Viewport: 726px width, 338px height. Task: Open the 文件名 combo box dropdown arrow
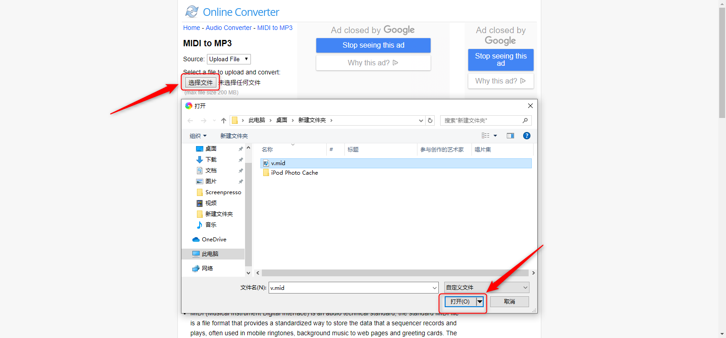tap(435, 288)
